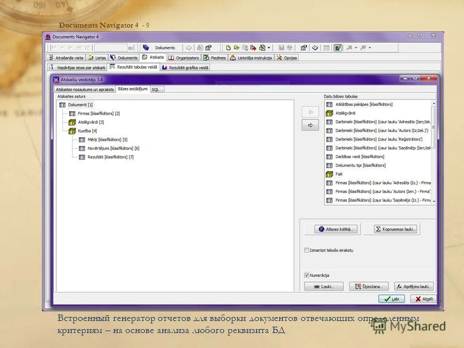Open the dropdown next to the print icon

[269, 47]
